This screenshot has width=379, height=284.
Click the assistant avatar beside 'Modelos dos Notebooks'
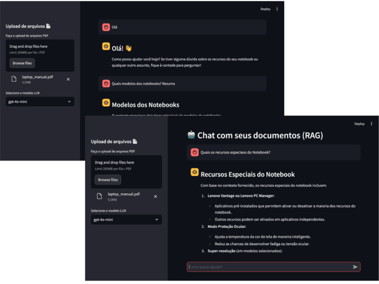pyautogui.click(x=106, y=103)
